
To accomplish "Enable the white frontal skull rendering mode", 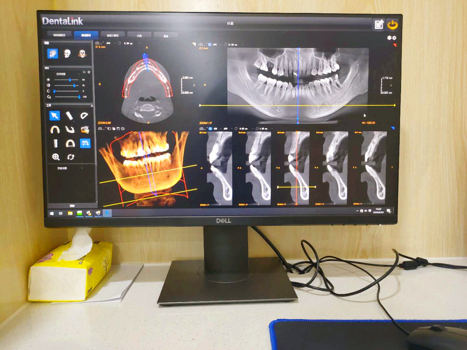I will click(x=67, y=53).
